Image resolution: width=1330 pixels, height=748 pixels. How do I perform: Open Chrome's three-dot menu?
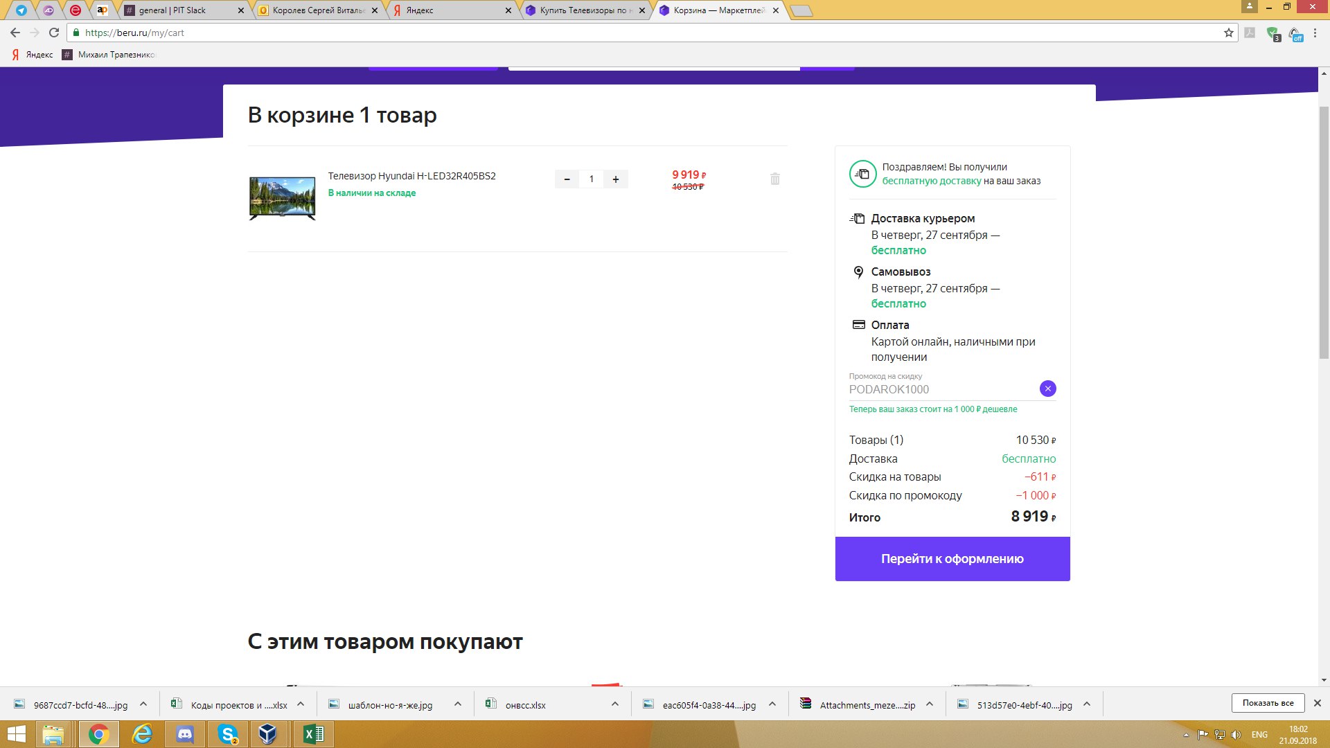tap(1315, 33)
